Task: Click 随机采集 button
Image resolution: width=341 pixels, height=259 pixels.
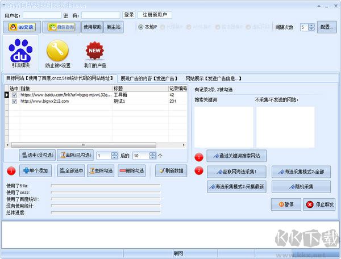Action: pyautogui.click(x=301, y=187)
